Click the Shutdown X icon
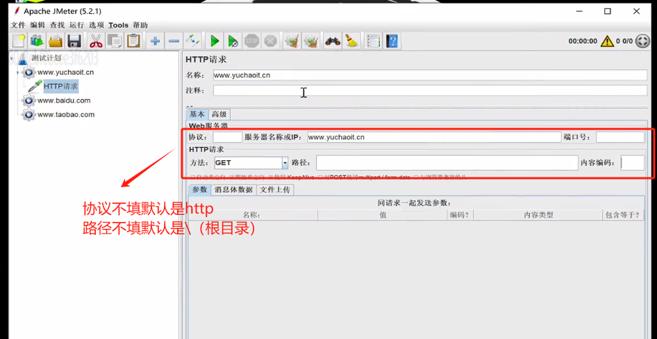Image resolution: width=657 pixels, height=339 pixels. [x=270, y=41]
